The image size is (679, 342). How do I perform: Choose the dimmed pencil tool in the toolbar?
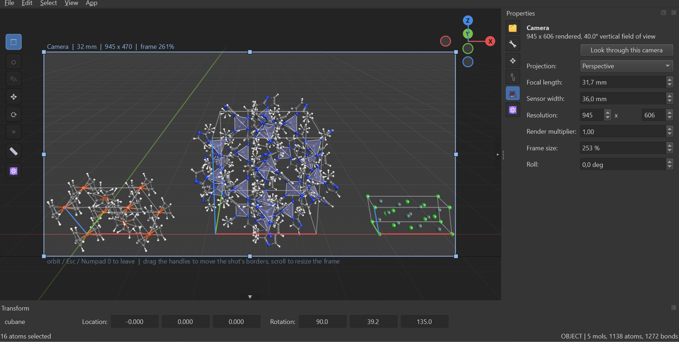point(13,79)
